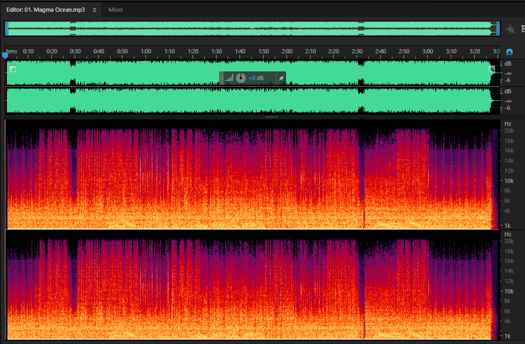
Task: Click the 3:00 mark on the time ruler
Action: pyautogui.click(x=428, y=51)
